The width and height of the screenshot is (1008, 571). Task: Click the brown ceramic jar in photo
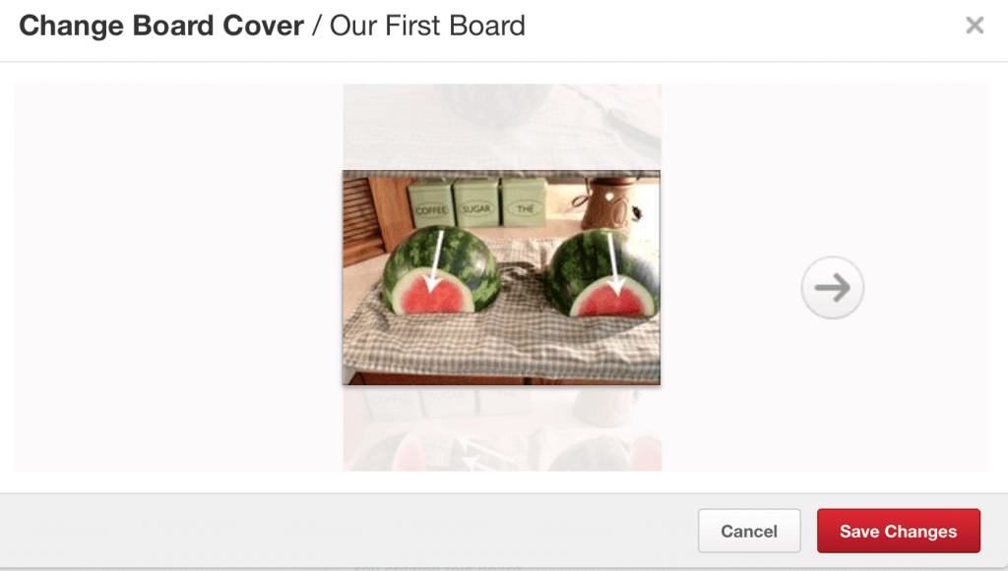(x=610, y=204)
